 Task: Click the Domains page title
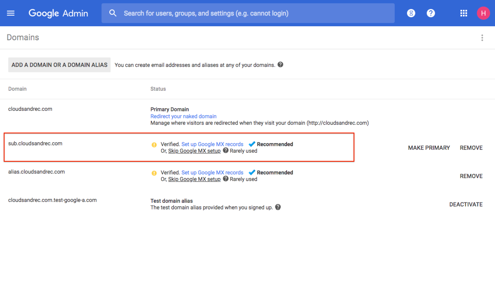coord(23,37)
